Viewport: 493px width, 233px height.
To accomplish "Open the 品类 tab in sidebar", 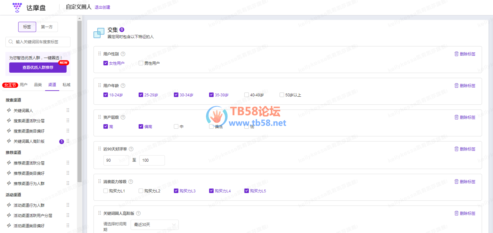I will tap(38, 85).
